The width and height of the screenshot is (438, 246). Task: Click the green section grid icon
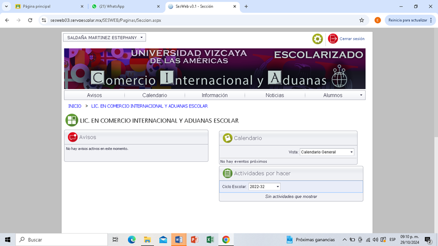72,120
